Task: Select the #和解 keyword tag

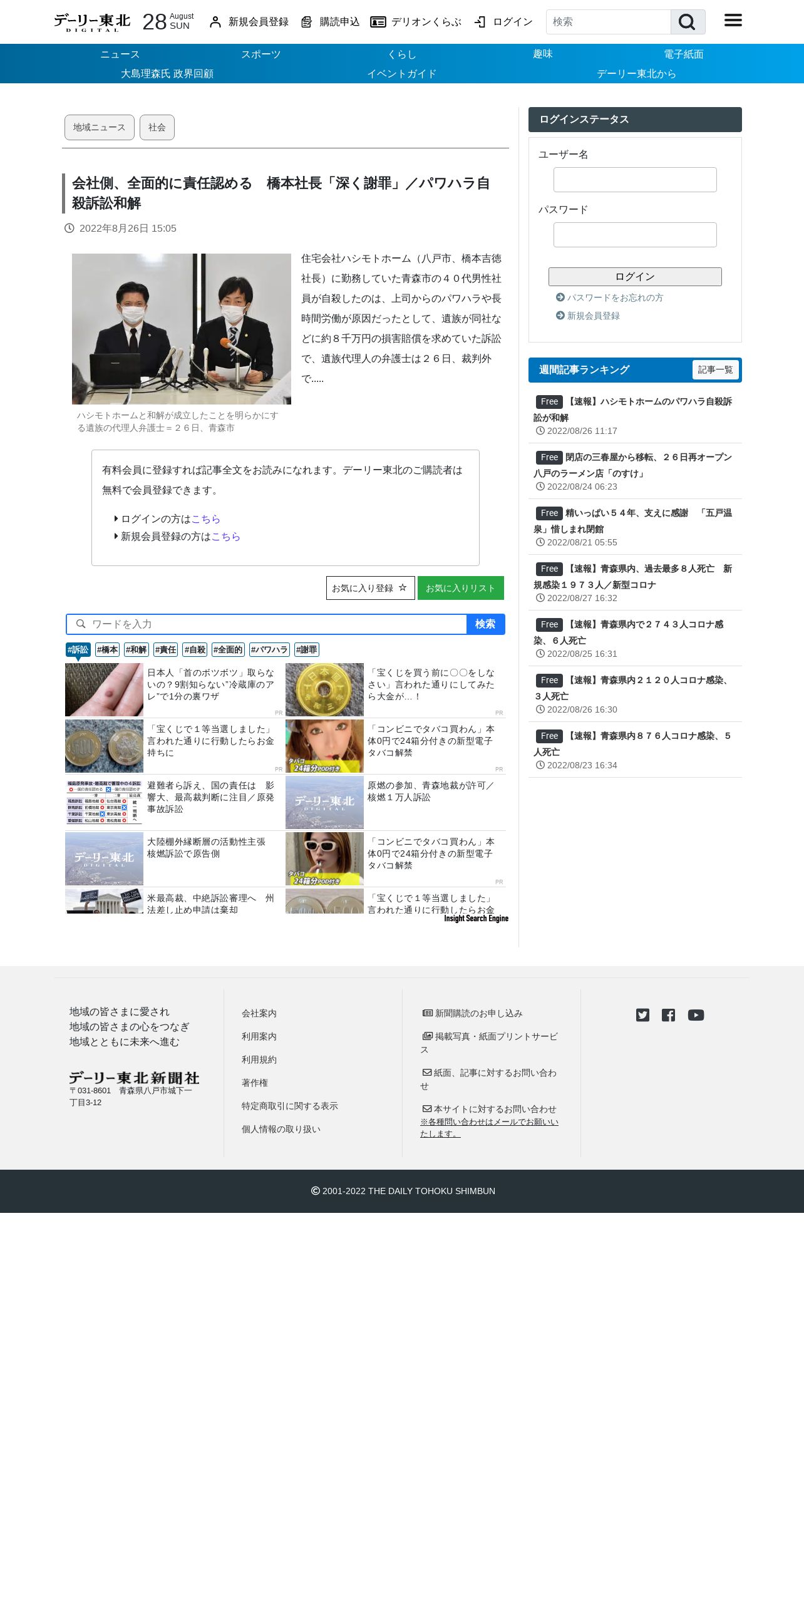Action: point(136,650)
